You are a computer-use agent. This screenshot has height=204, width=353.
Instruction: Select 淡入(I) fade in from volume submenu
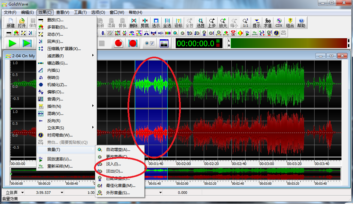point(114,164)
